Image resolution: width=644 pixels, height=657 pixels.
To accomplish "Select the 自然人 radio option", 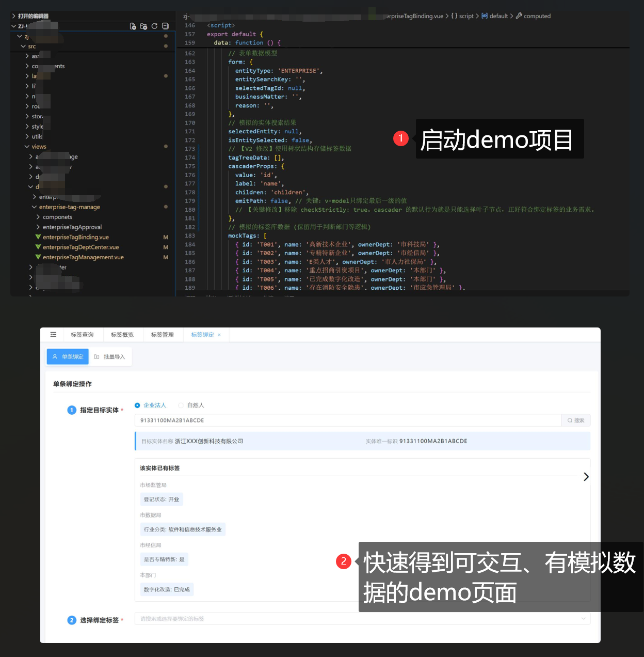I will tap(181, 405).
